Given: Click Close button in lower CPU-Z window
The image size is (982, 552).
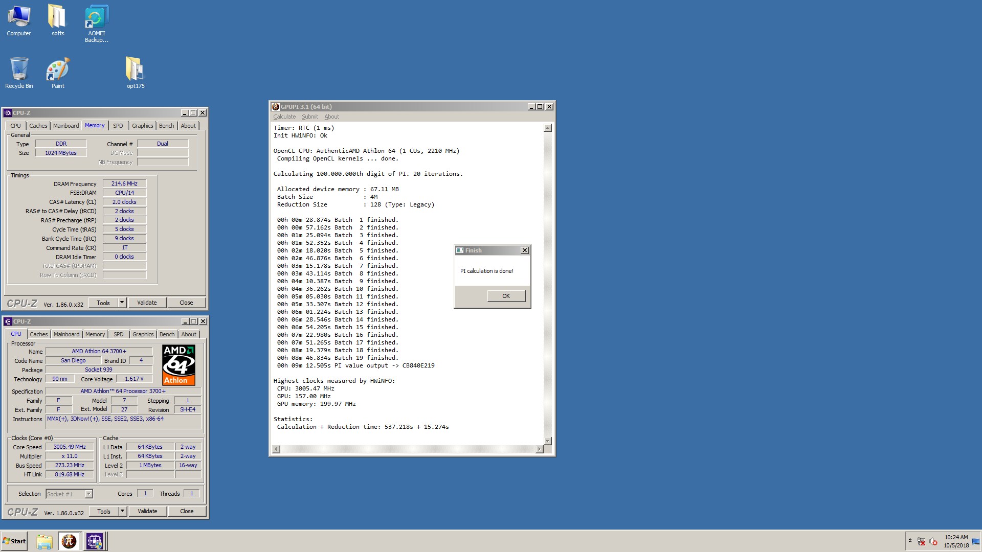Looking at the screenshot, I should click(187, 511).
